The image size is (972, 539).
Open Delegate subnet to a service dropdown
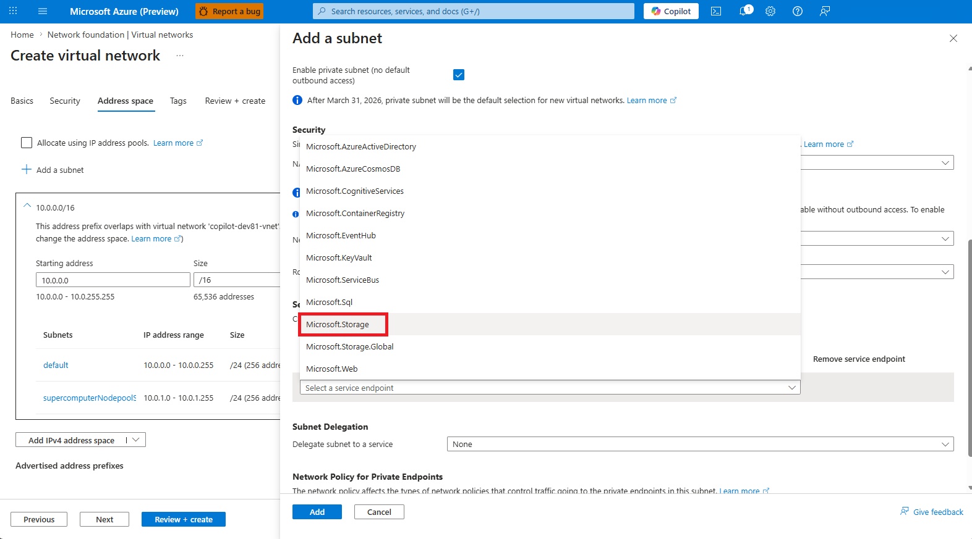click(701, 444)
